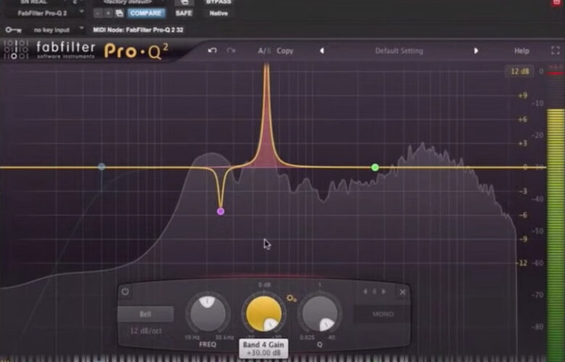This screenshot has width=565, height=362.
Task: Go to next preset arrow
Action: click(x=476, y=51)
